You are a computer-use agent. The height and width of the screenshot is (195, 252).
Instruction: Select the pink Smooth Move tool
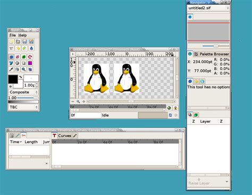point(18,57)
